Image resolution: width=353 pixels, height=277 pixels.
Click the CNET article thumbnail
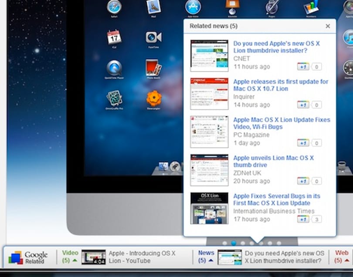pyautogui.click(x=209, y=56)
